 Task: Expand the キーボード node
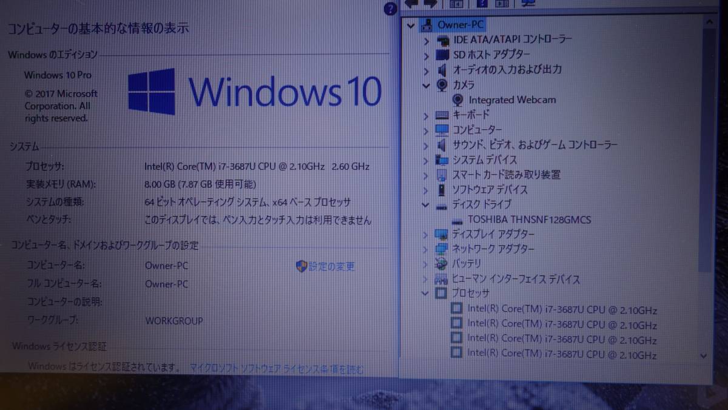(x=426, y=115)
